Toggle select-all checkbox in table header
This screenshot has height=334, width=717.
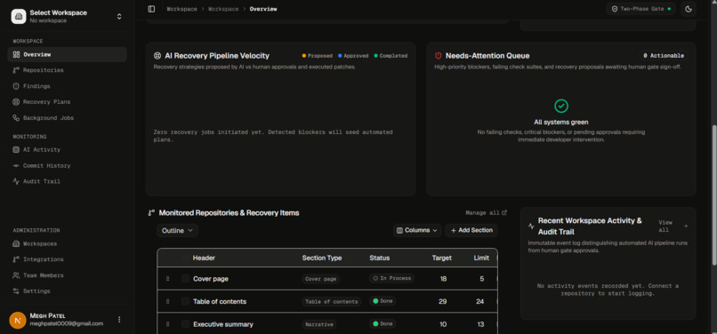tap(184, 258)
